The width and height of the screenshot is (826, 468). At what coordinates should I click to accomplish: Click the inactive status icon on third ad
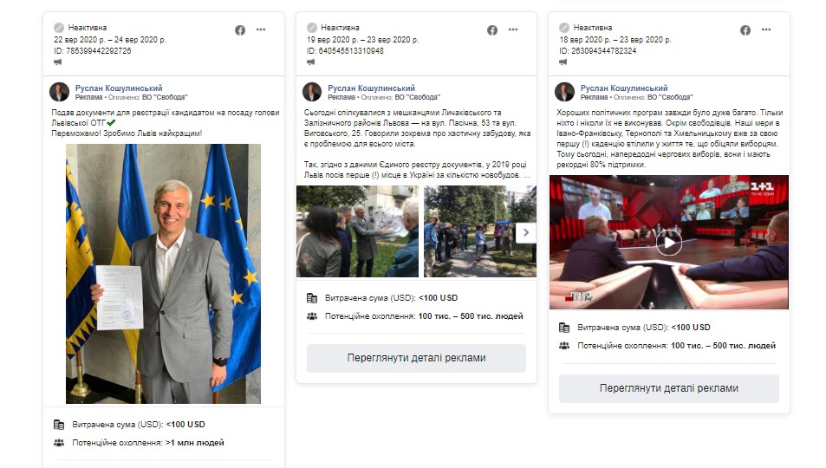click(564, 28)
